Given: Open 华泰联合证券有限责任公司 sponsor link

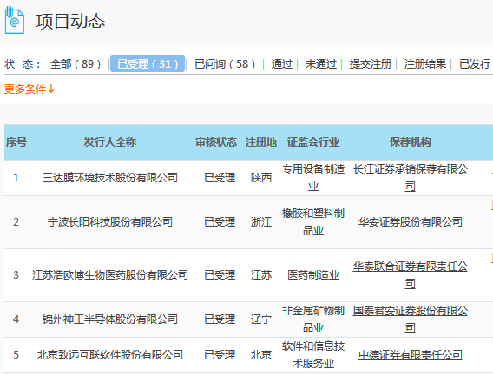Looking at the screenshot, I should (410, 275).
